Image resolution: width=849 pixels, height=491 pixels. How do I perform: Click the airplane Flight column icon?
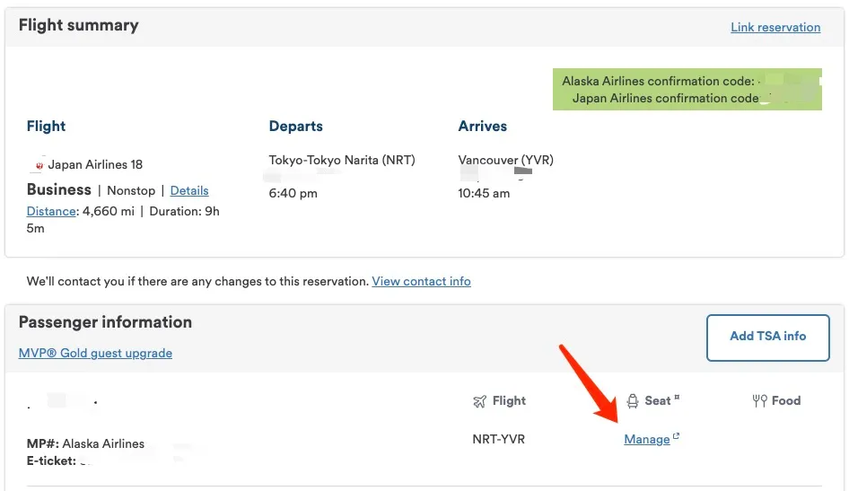[480, 401]
